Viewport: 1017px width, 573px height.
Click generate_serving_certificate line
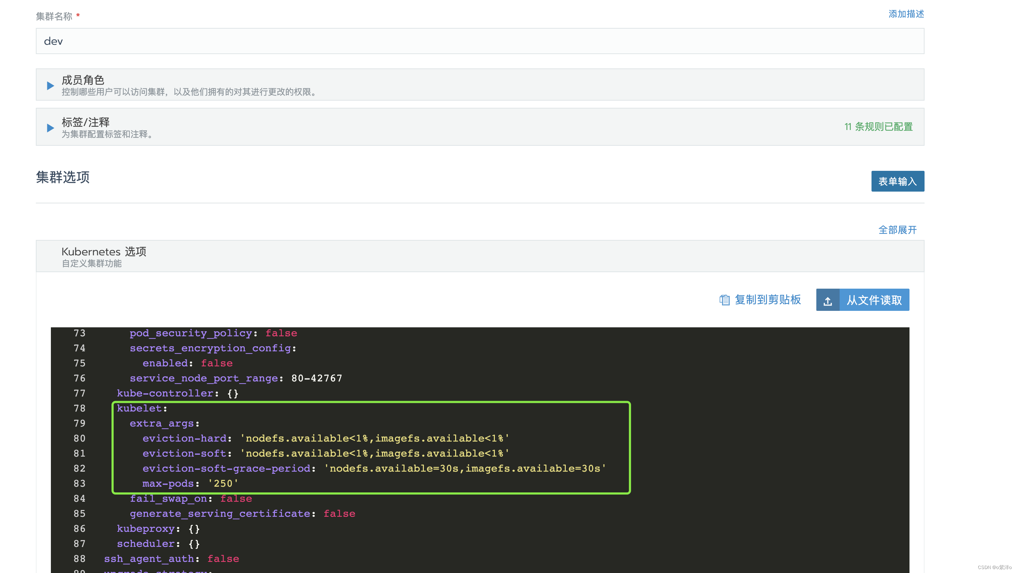242,514
